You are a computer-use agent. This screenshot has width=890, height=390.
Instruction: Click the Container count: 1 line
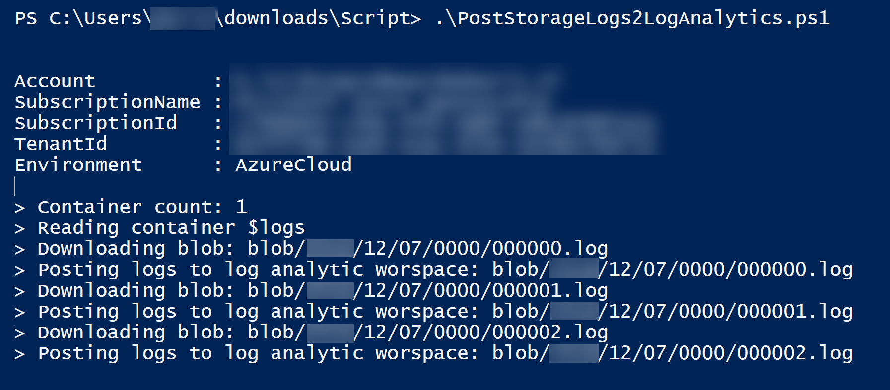[131, 207]
